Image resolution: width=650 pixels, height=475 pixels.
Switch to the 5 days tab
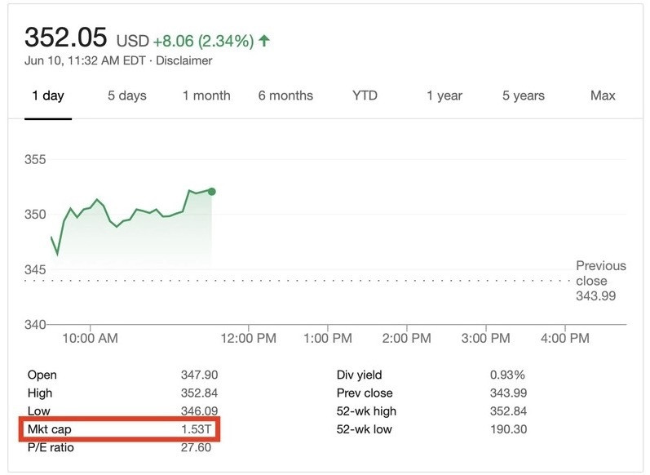(127, 95)
